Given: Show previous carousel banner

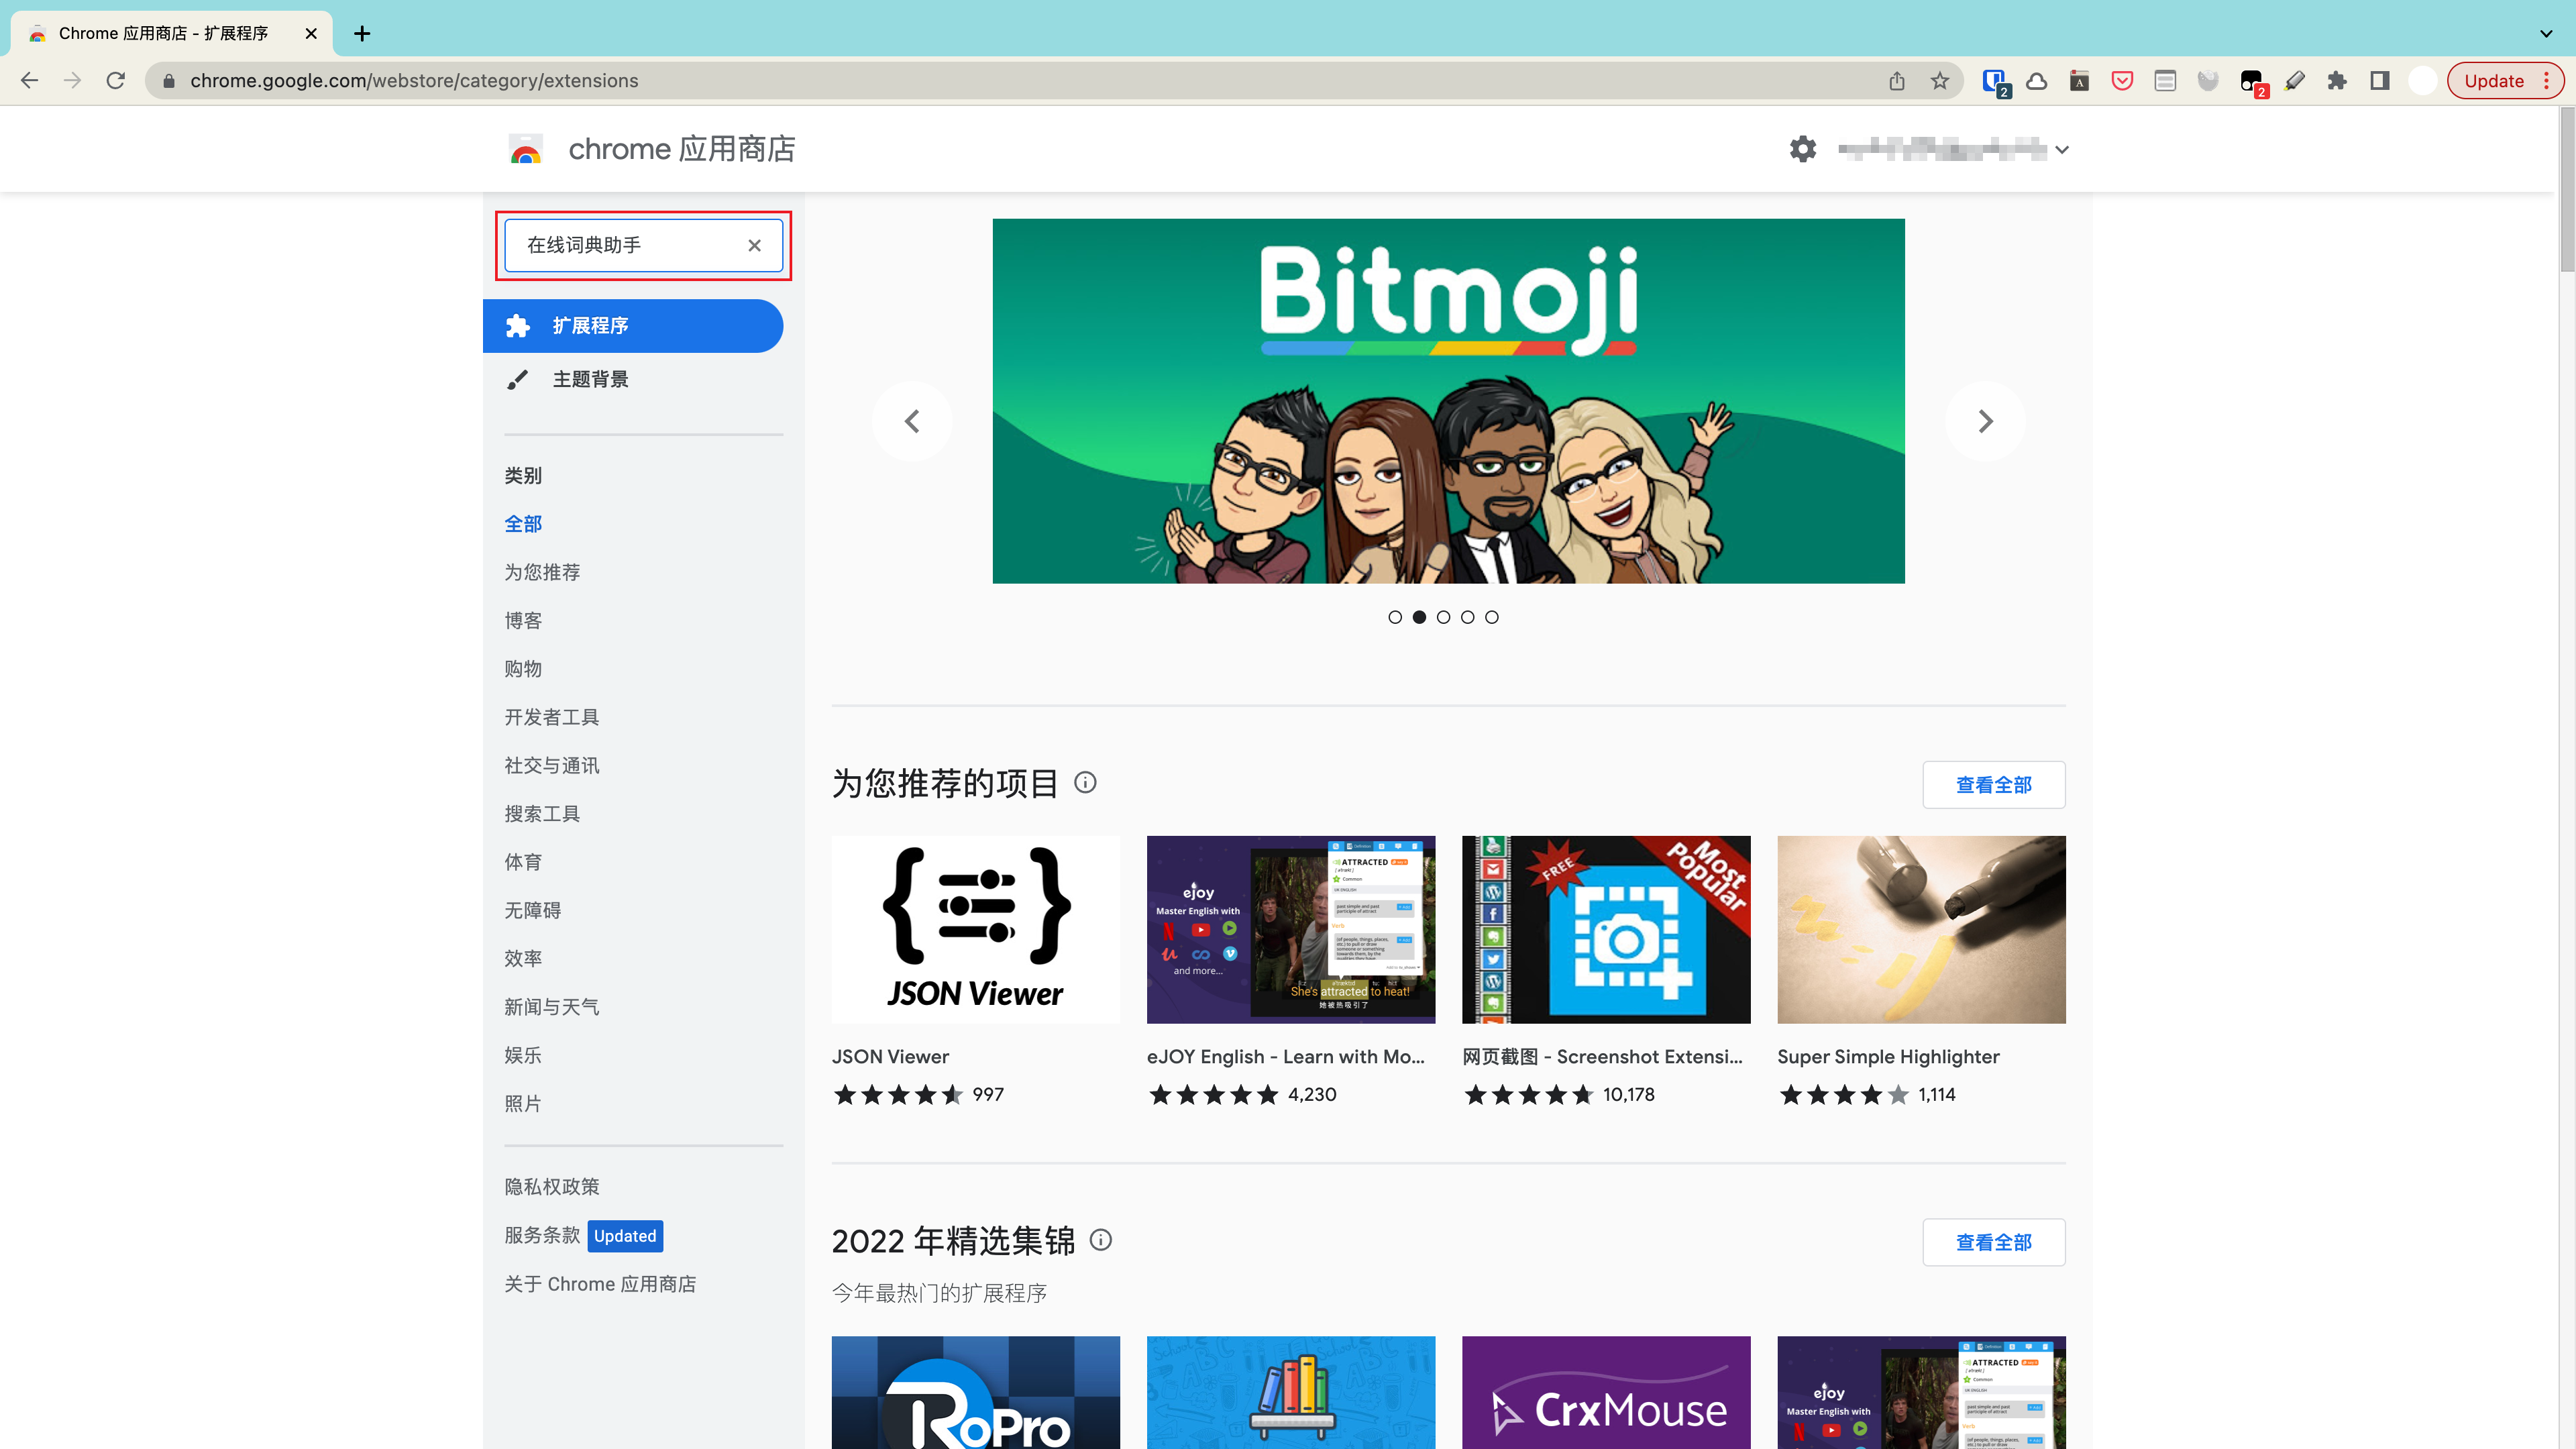Looking at the screenshot, I should (x=912, y=421).
